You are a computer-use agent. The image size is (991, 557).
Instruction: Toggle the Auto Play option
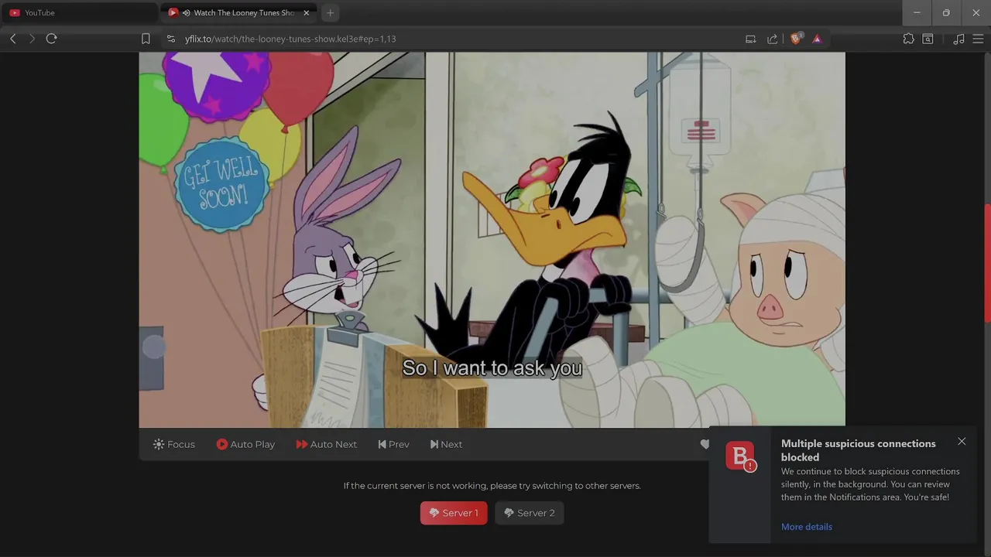tap(245, 444)
